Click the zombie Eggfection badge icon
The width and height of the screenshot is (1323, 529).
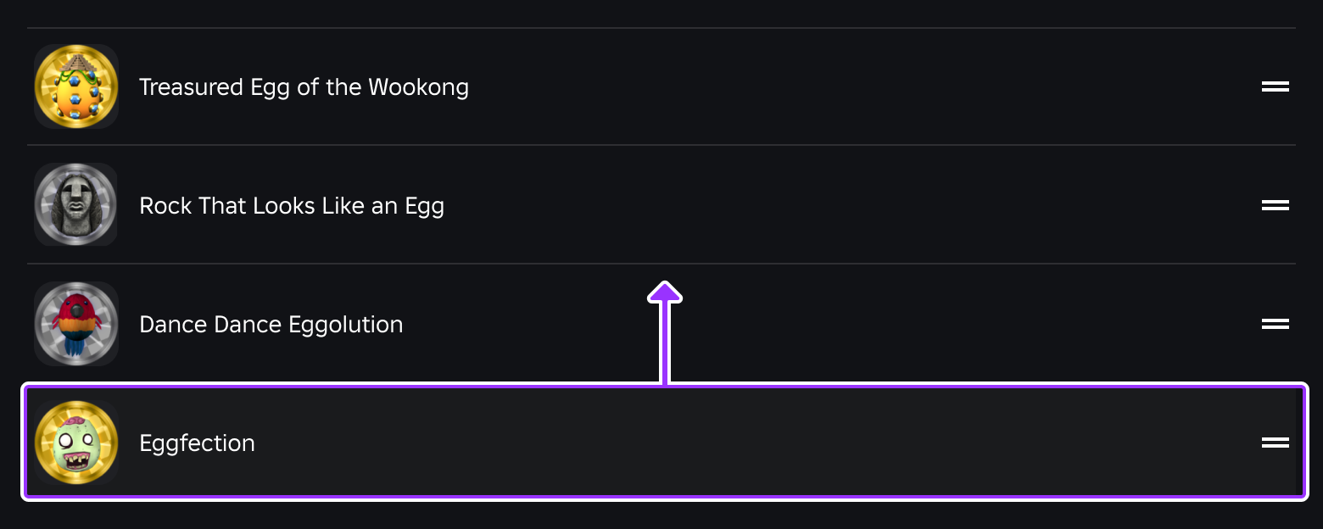point(75,443)
